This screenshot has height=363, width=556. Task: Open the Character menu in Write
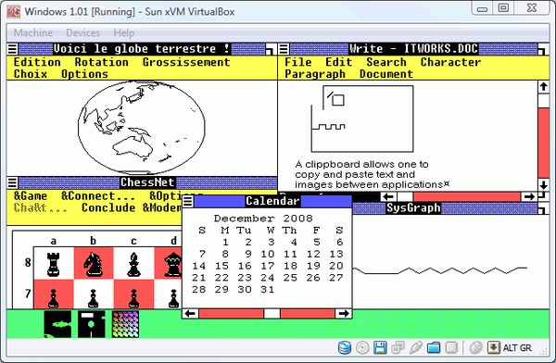[451, 62]
